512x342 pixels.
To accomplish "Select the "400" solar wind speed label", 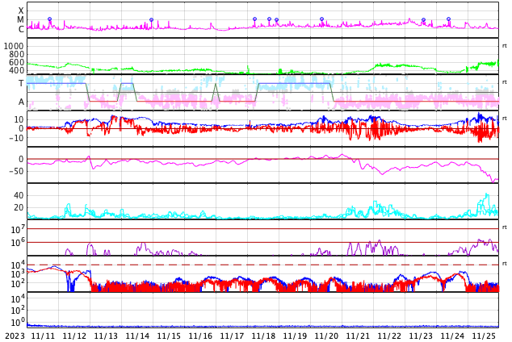I will (x=17, y=70).
